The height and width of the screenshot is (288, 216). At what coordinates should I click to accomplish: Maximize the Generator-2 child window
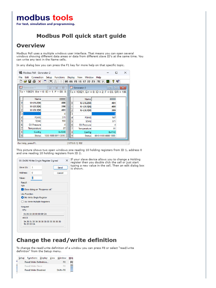(x=116, y=88)
